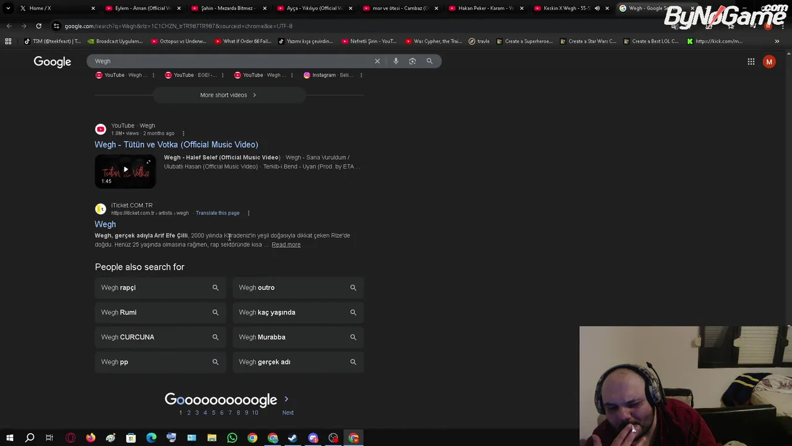Switch to Şahin - Mezarda Bitmez tab

[229, 8]
